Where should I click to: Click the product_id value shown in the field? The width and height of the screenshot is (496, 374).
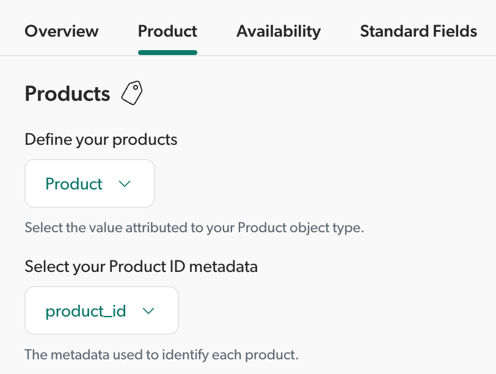[x=86, y=310]
